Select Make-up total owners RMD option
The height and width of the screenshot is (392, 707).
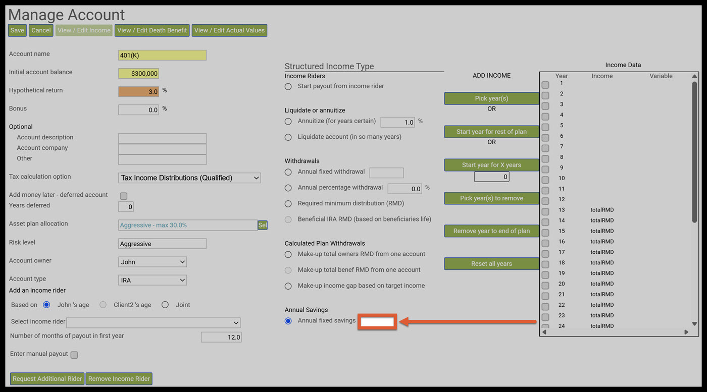288,254
